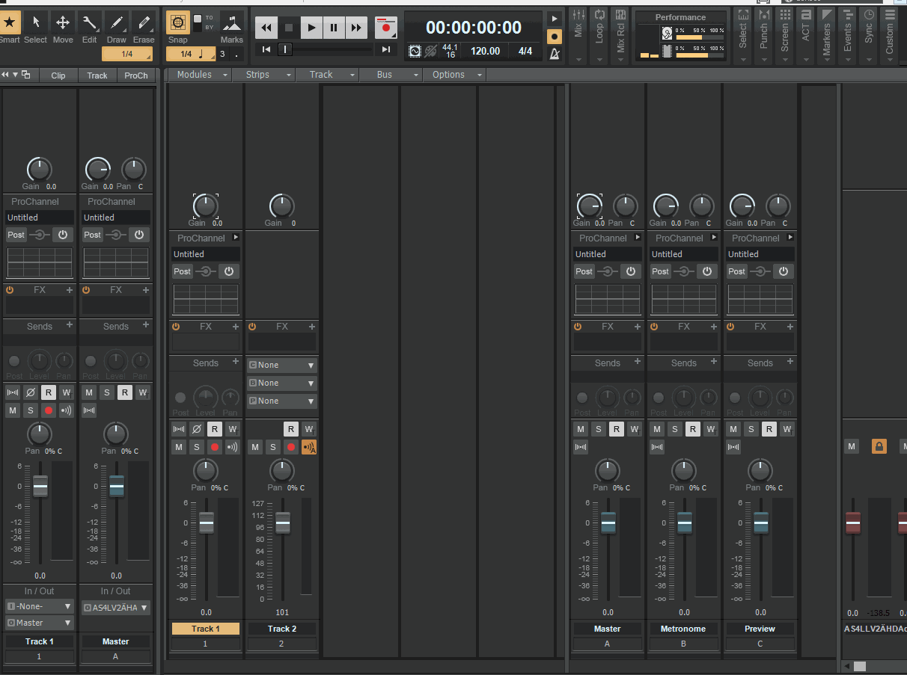This screenshot has width=907, height=675.
Task: Mute Track 1 in the console
Action: point(179,447)
